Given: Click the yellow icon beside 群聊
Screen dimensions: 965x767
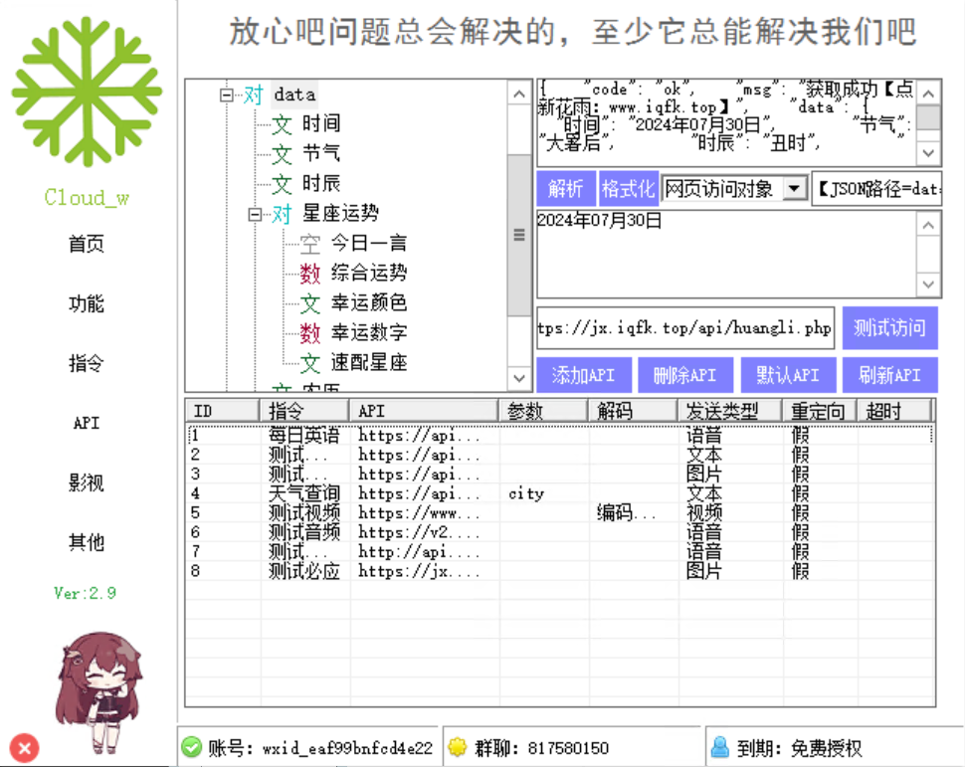Looking at the screenshot, I should 457,746.
